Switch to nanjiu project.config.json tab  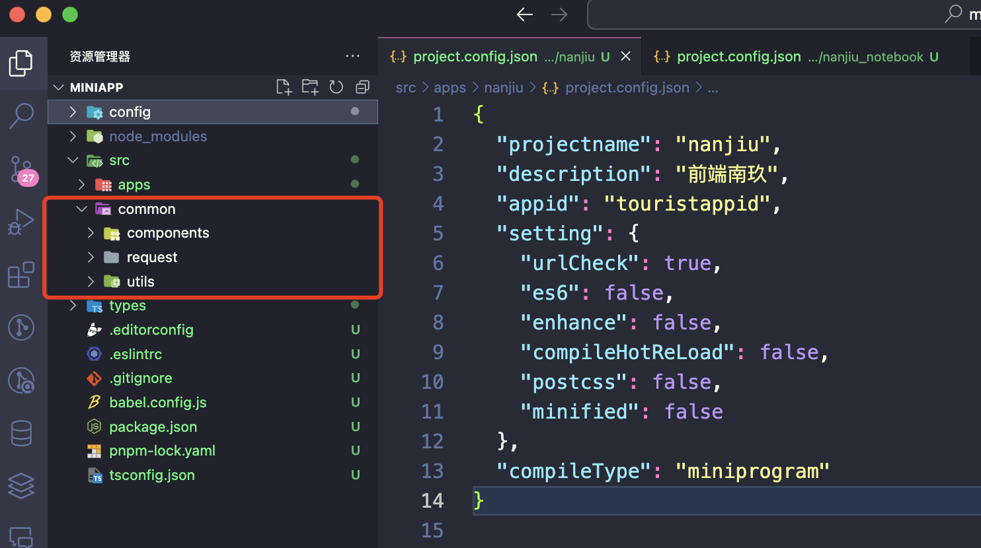[x=510, y=57]
